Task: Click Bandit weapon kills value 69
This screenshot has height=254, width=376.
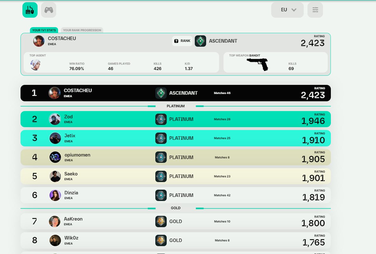Action: click(x=291, y=68)
